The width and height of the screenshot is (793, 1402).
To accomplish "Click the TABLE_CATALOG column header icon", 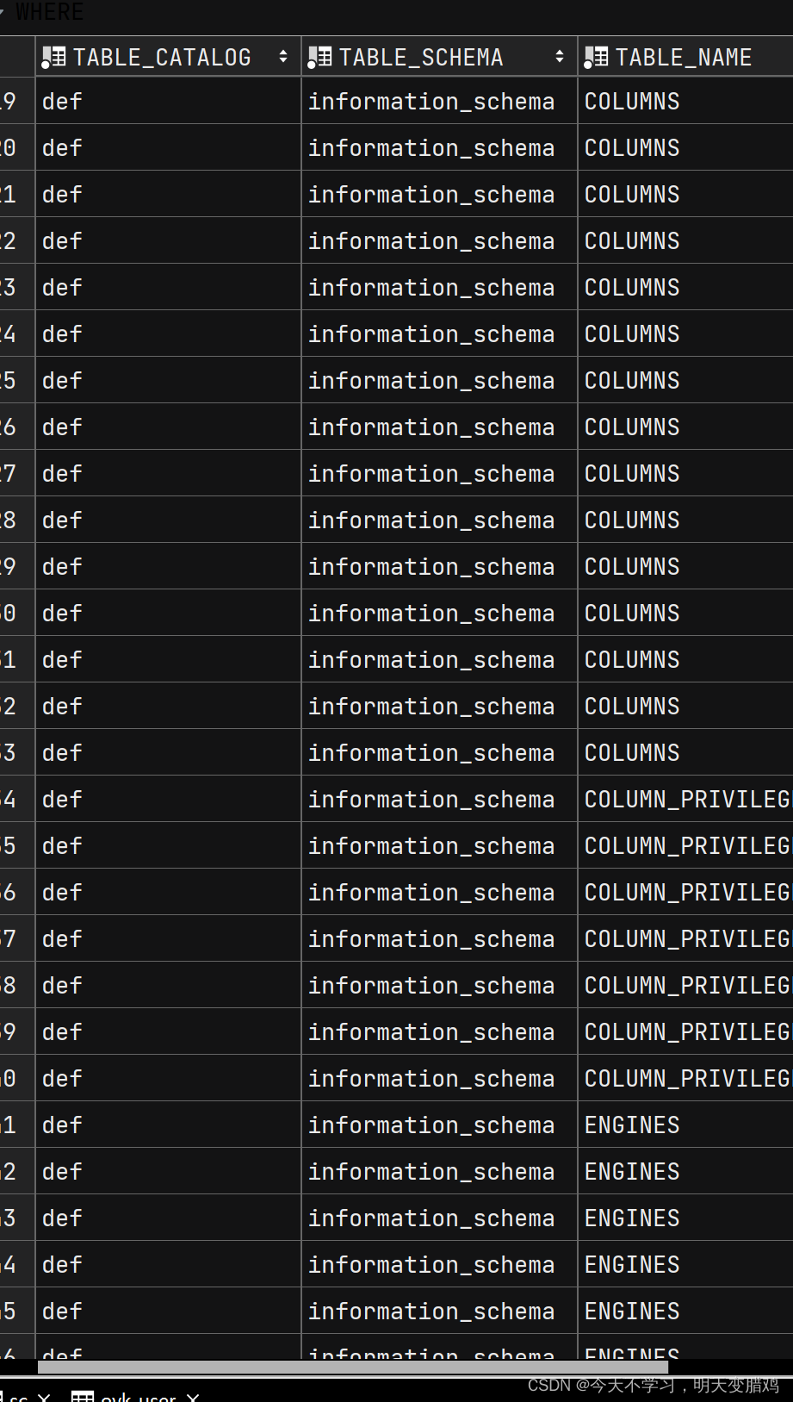I will 53,58.
